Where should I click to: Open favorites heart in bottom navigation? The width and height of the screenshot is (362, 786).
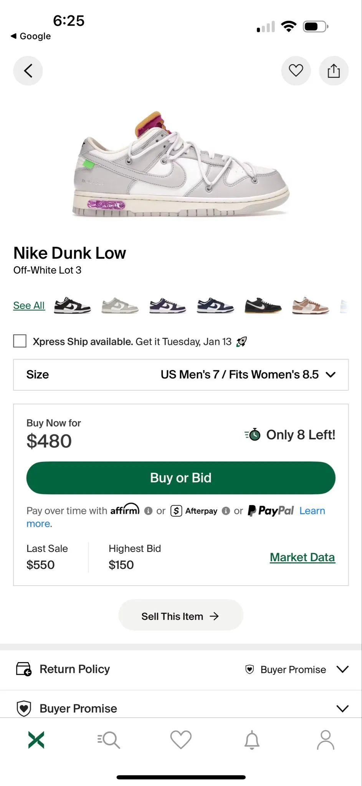pyautogui.click(x=181, y=740)
